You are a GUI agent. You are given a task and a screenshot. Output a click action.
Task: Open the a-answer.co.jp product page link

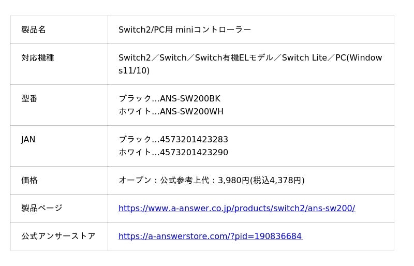pos(236,208)
